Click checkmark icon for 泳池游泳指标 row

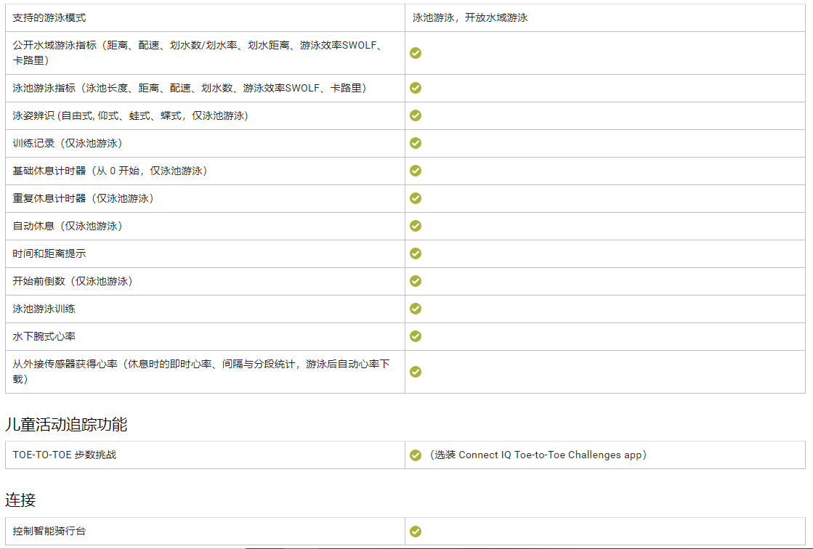(x=416, y=88)
